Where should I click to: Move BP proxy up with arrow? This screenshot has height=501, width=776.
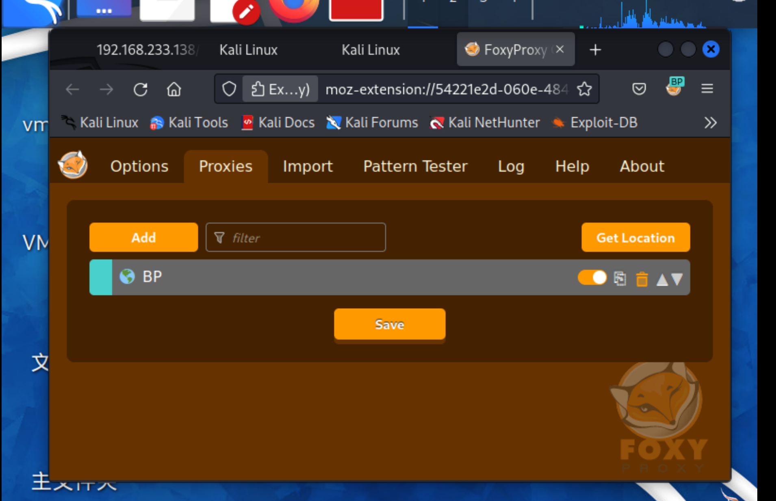(662, 280)
